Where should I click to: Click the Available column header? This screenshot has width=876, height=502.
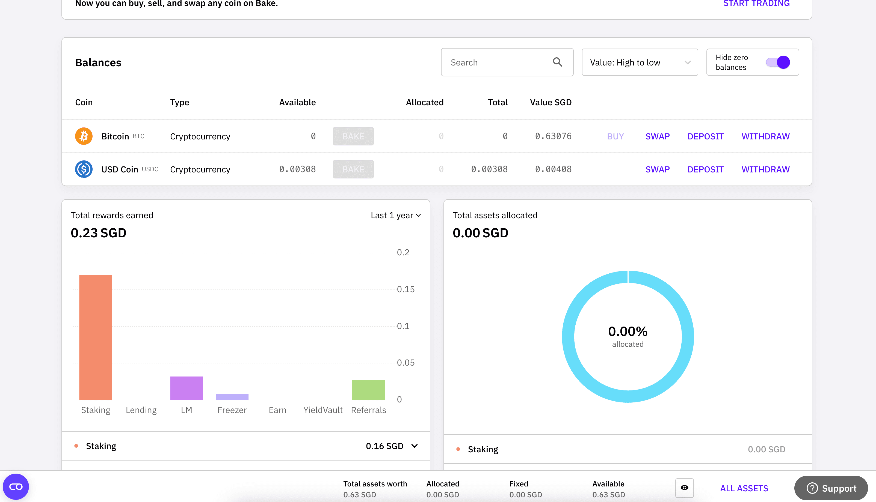pos(297,102)
